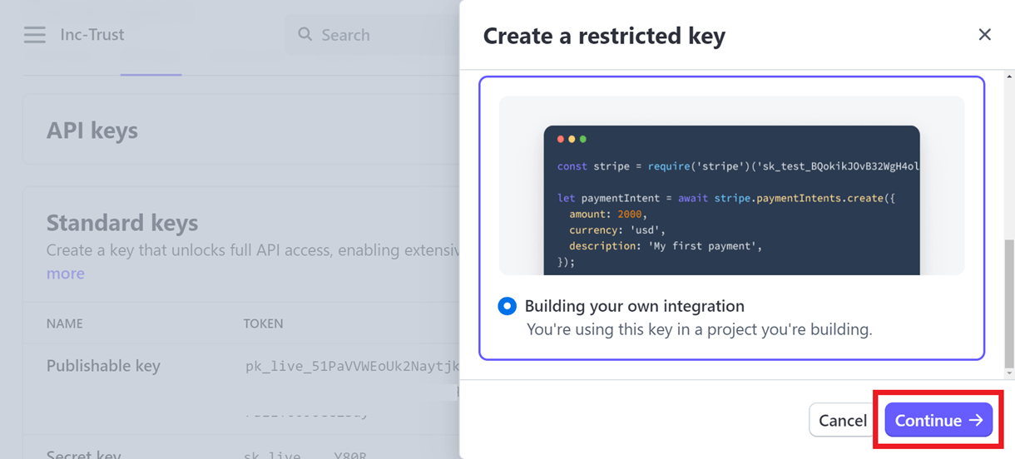Screen dimensions: 1015x459
Task: Click into the Search field
Action: pos(372,35)
